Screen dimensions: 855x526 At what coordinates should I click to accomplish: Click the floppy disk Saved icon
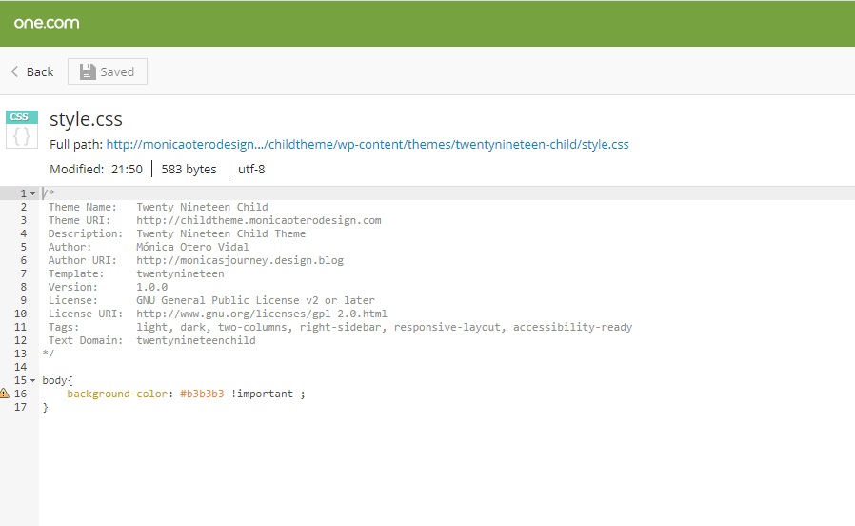88,71
